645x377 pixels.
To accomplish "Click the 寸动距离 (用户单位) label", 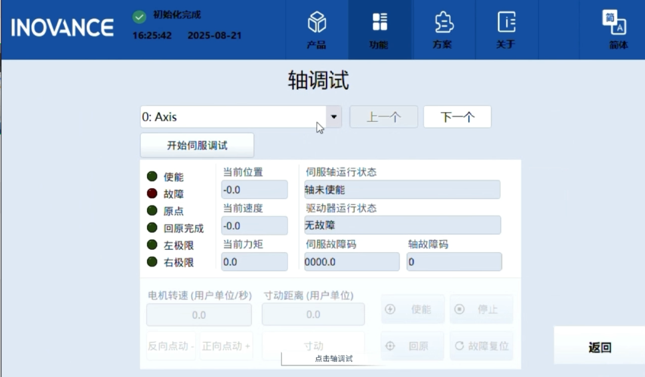I will (x=309, y=296).
